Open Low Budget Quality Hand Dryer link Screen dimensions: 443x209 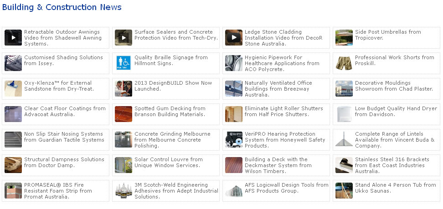[396, 111]
